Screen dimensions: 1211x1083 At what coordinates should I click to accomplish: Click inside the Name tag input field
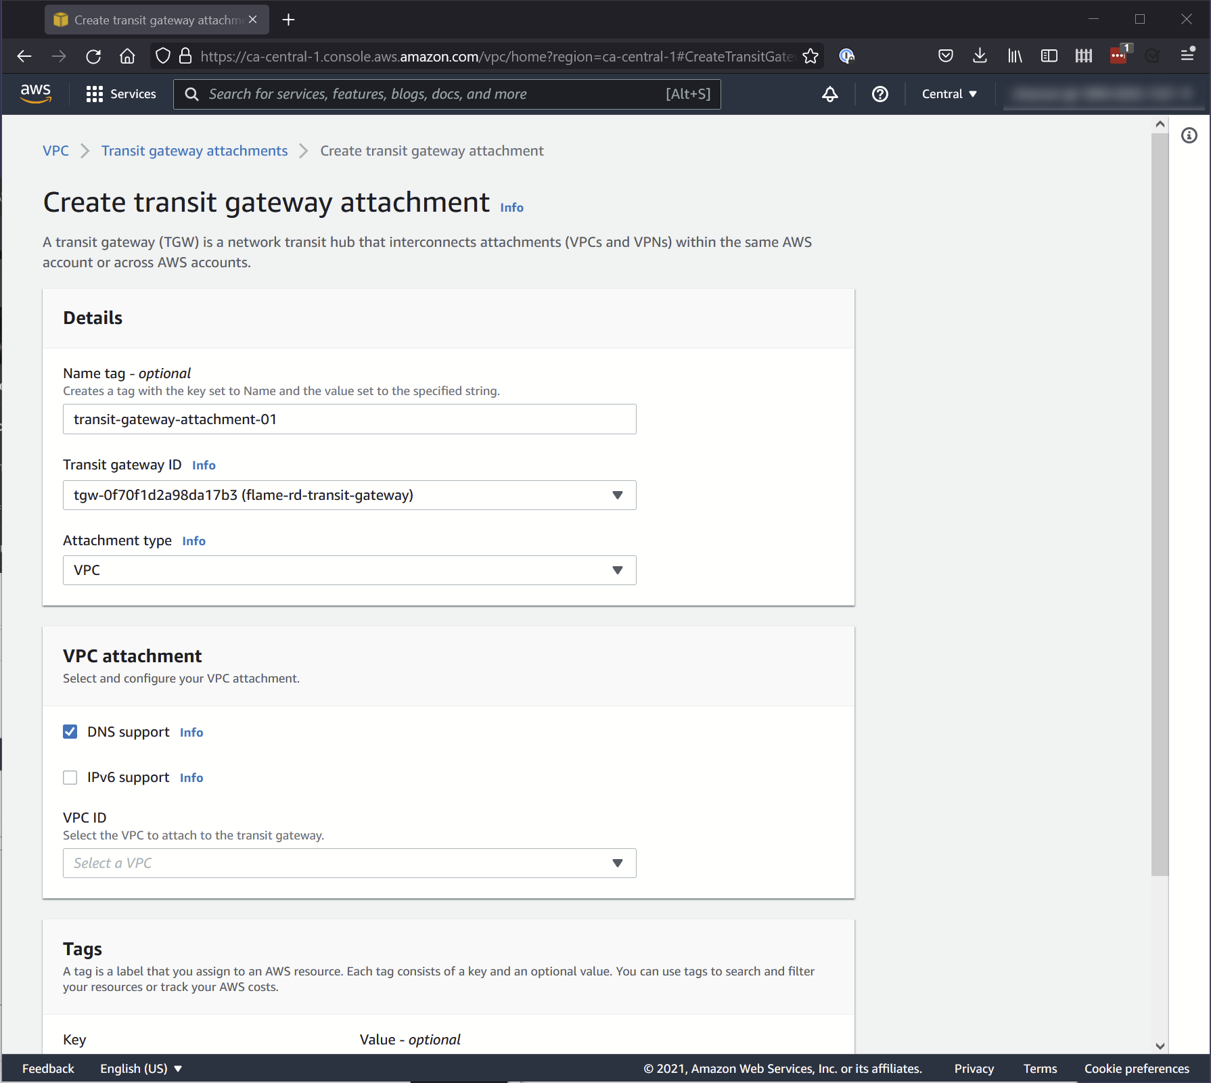349,419
